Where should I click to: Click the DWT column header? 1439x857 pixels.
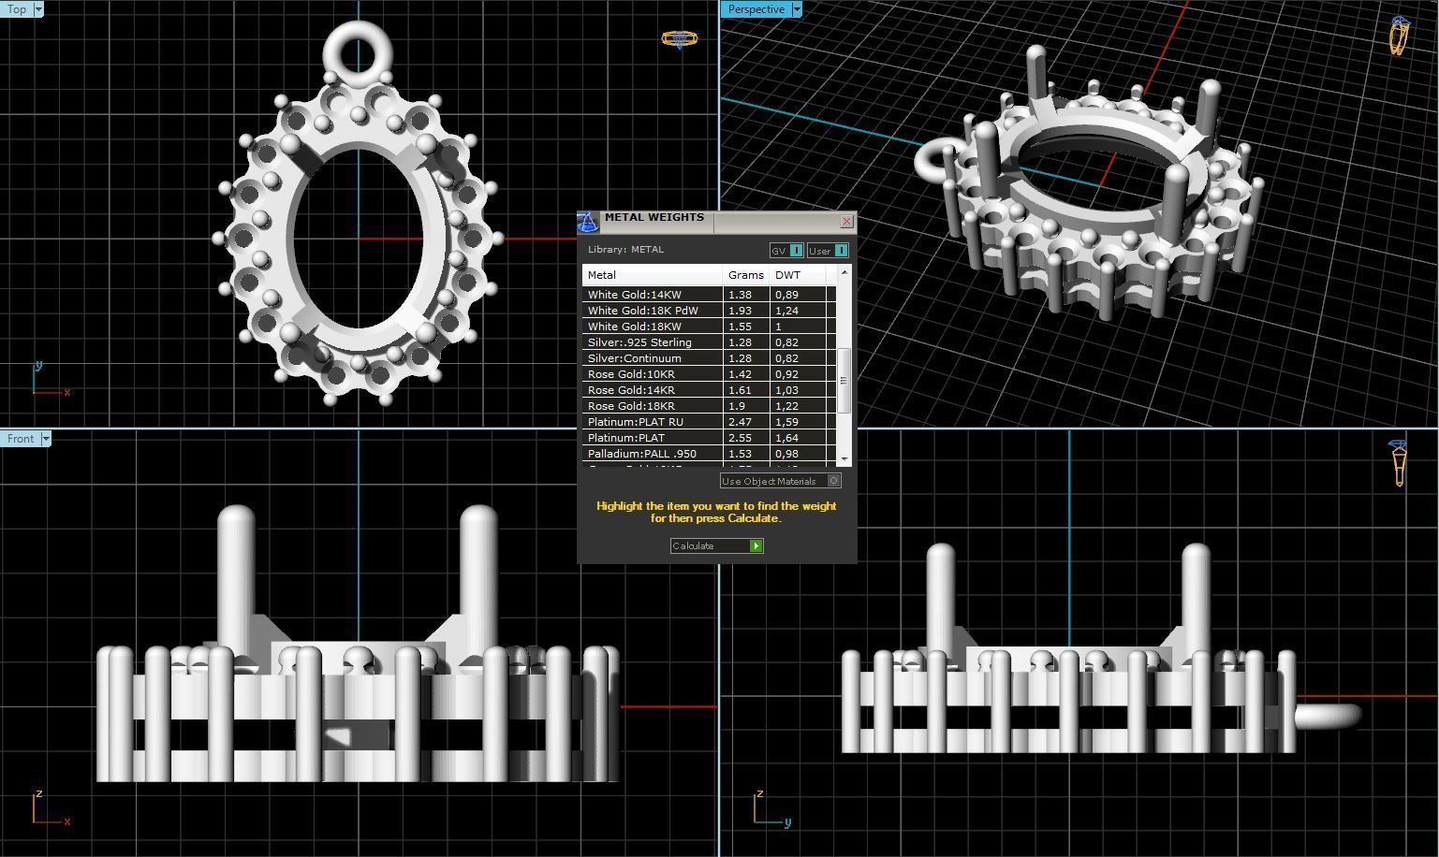[798, 275]
